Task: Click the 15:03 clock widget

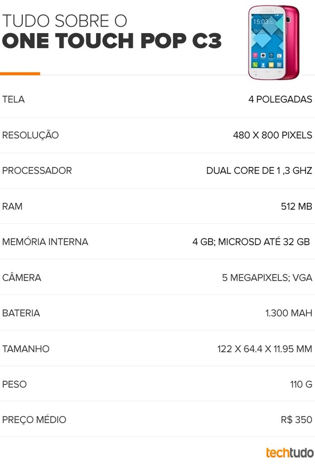Action: point(261,22)
